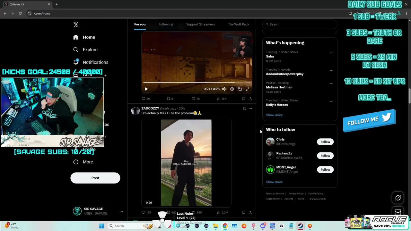
Task: Open a new Chrome tab
Action: click(x=57, y=4)
